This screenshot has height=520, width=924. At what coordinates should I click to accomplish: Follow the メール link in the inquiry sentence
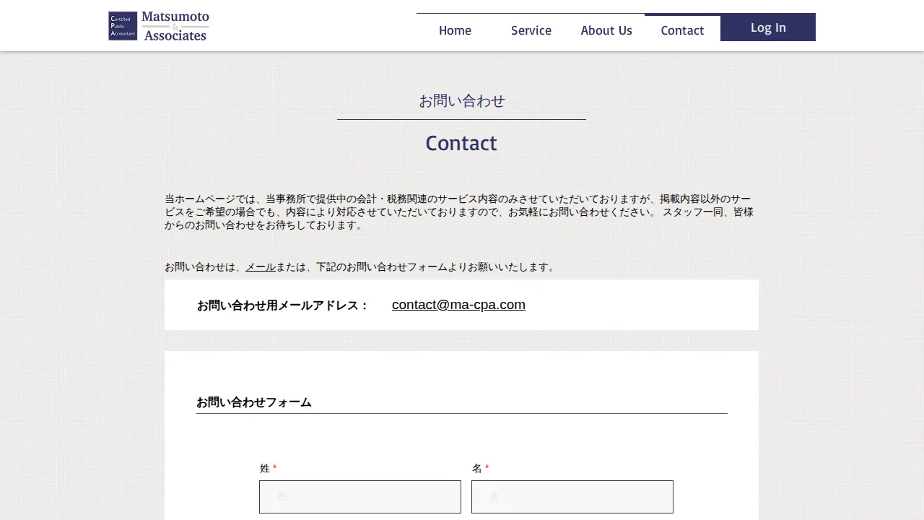(261, 267)
